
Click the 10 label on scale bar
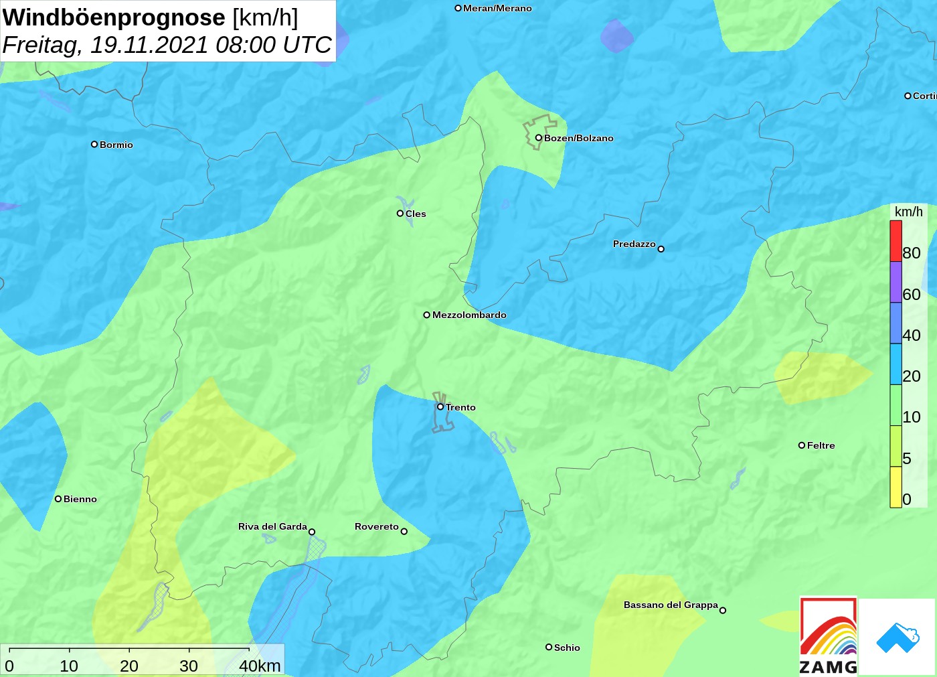(x=69, y=666)
